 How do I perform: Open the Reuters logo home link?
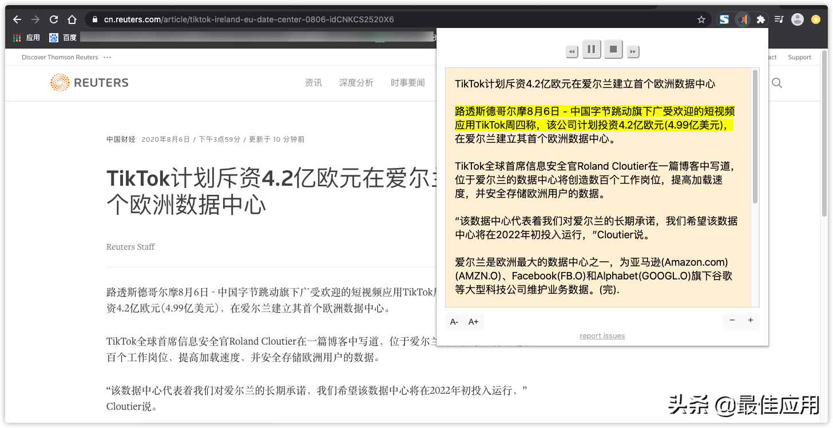[89, 83]
